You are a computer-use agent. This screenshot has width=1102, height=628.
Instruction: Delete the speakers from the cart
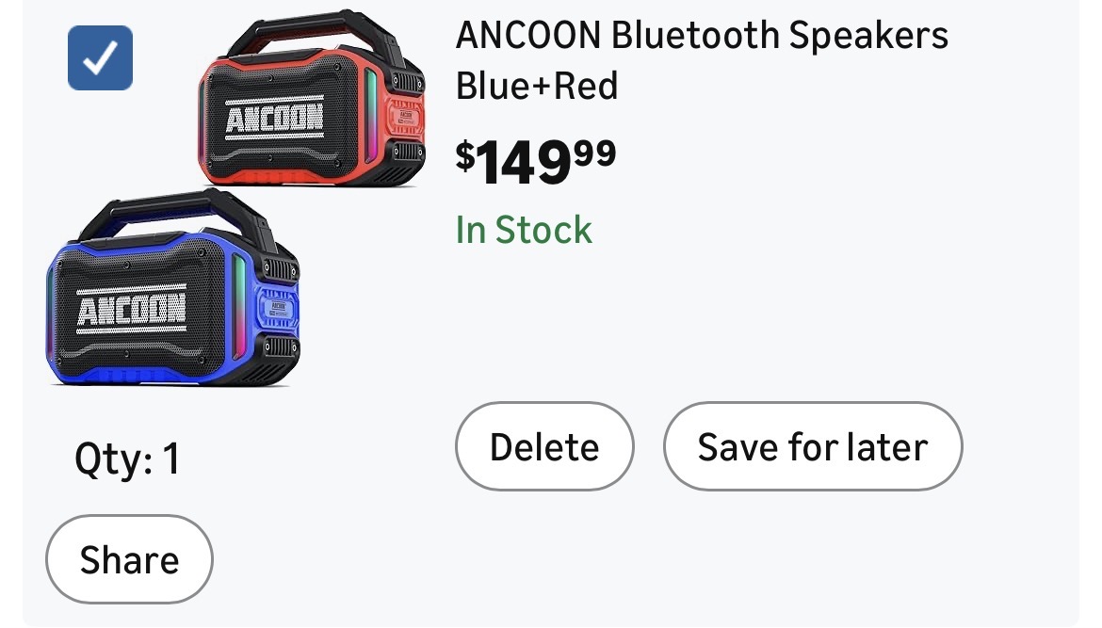click(544, 446)
